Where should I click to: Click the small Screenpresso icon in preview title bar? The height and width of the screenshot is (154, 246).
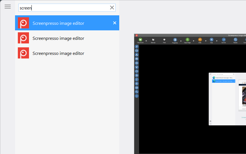click(137, 36)
